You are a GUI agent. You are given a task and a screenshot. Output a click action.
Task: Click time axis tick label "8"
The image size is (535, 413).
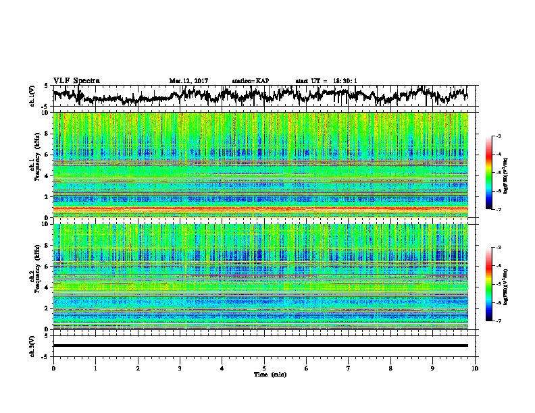(390, 368)
